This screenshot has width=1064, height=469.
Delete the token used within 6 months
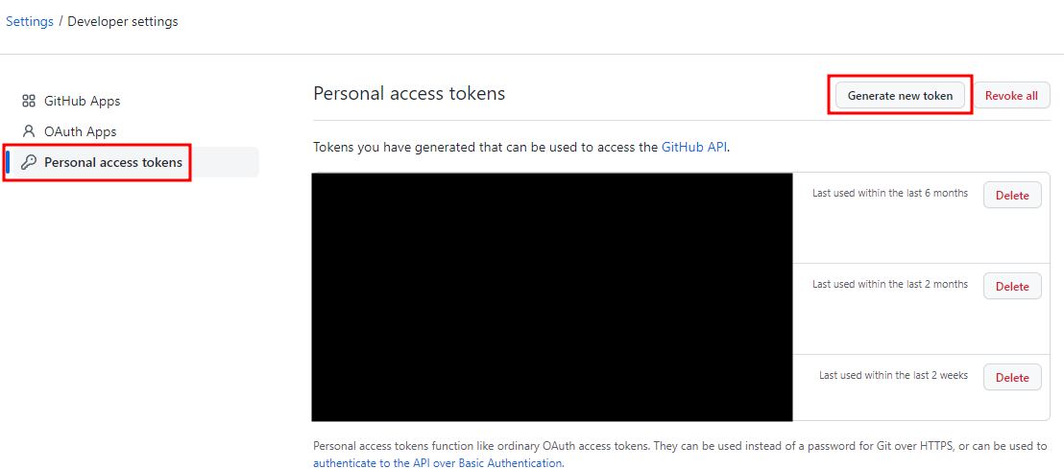pos(1012,196)
